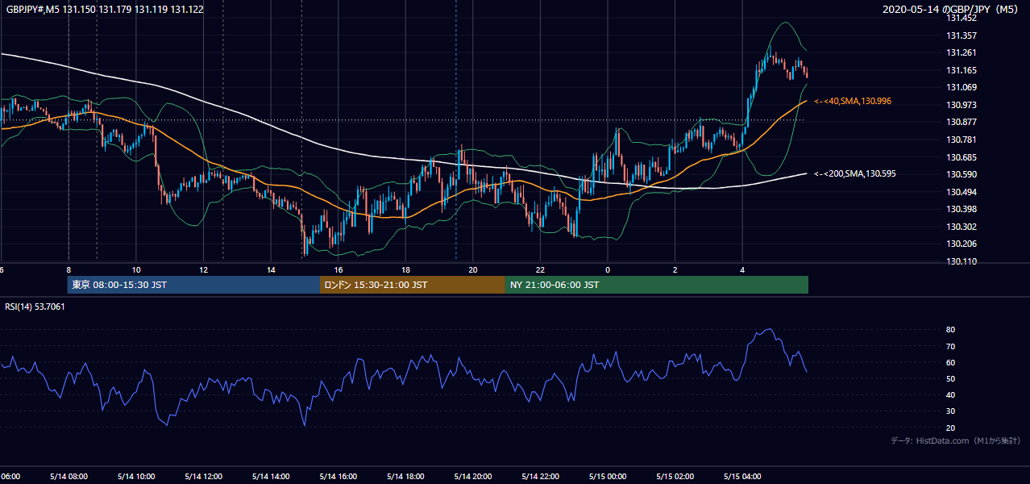
Task: Click hour label 4 under the price chart
Action: (x=742, y=269)
